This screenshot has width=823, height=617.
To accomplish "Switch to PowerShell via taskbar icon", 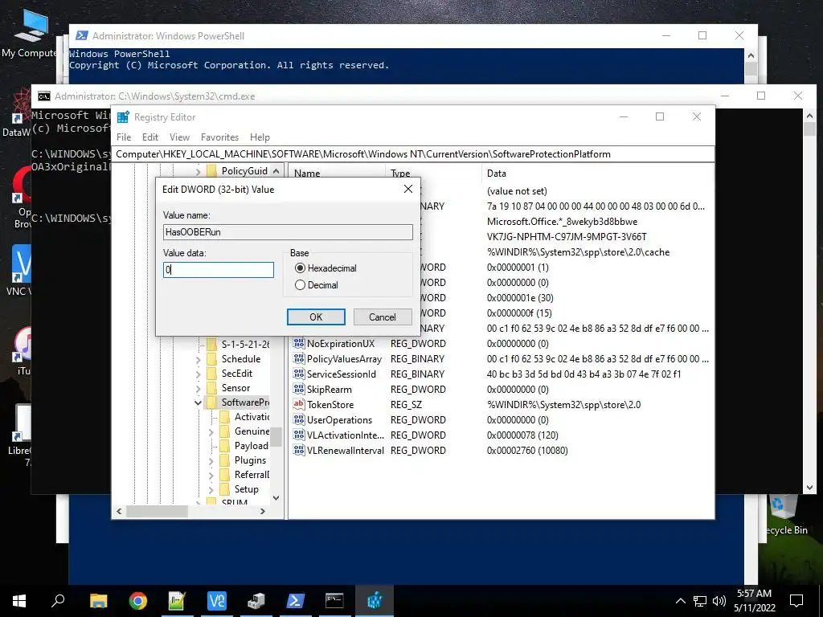I will (x=296, y=601).
